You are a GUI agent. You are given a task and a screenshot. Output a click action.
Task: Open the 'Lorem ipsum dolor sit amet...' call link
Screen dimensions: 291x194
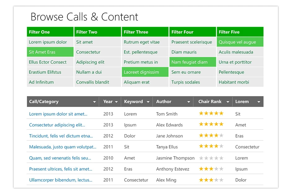(58, 114)
